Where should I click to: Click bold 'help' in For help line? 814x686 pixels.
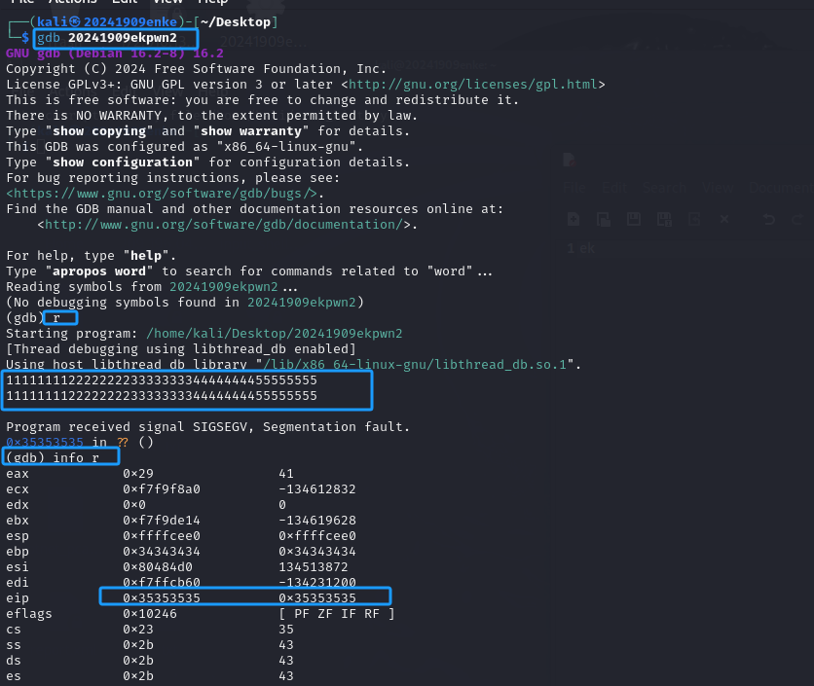click(x=146, y=255)
